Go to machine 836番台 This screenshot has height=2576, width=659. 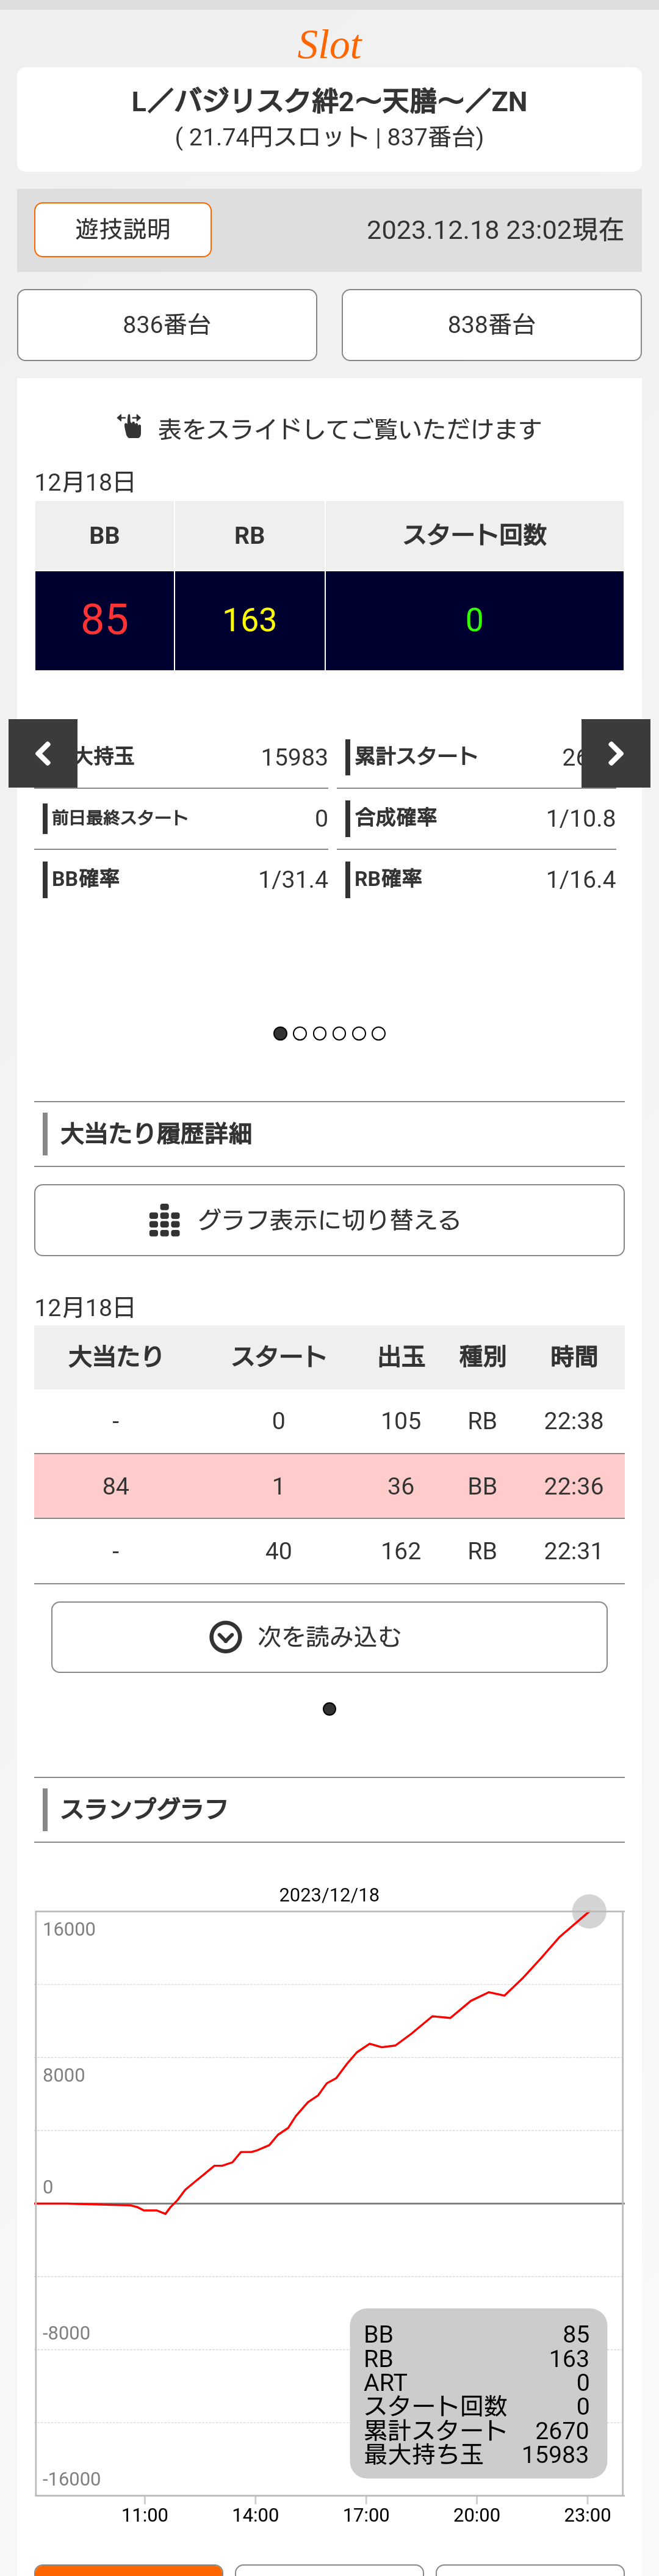click(x=167, y=325)
